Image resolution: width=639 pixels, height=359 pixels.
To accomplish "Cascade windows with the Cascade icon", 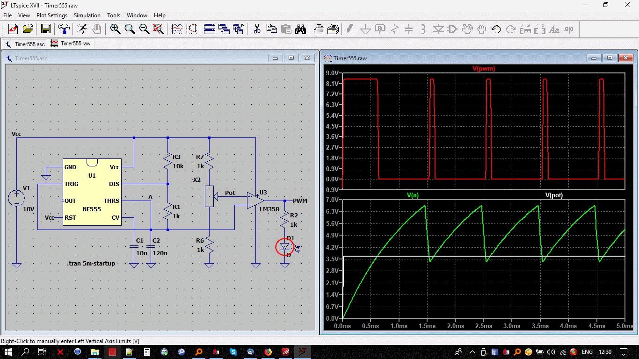I will point(224,29).
